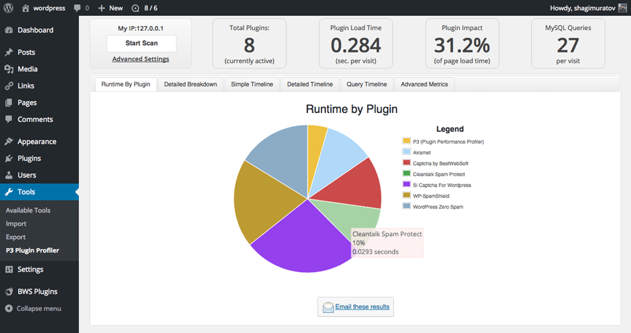This screenshot has width=631, height=333.
Task: Click the Akismet legend label
Action: (422, 153)
